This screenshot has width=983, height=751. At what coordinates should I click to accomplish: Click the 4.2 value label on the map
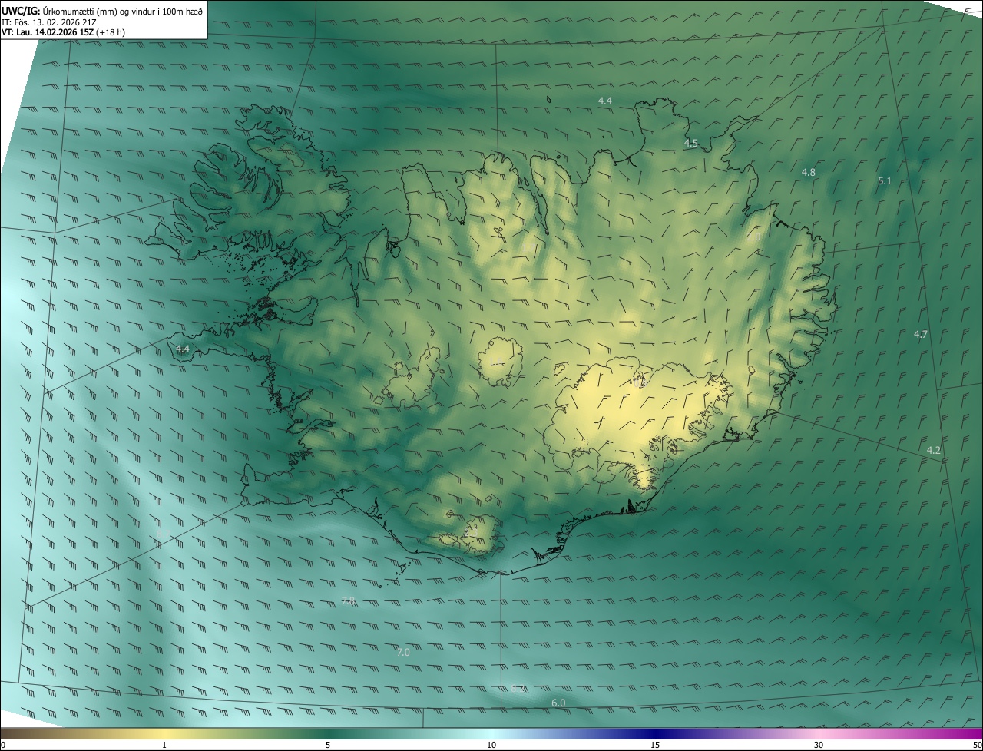(934, 451)
